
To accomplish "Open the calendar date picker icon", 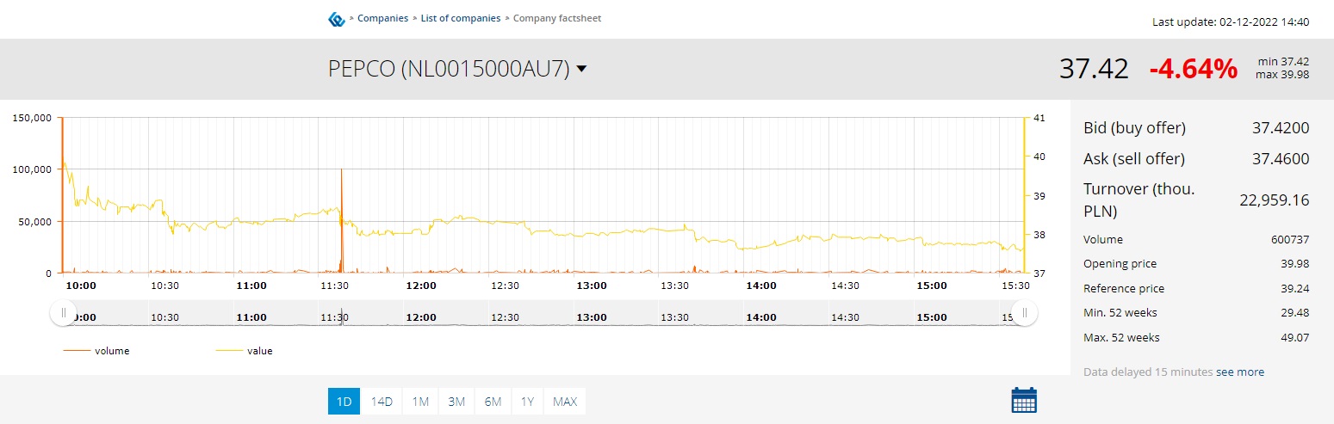I will (1024, 400).
